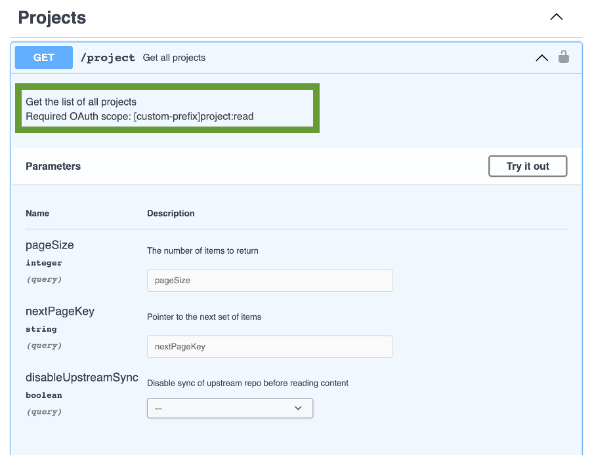Click the Description column header
This screenshot has width=592, height=455.
[x=171, y=213]
